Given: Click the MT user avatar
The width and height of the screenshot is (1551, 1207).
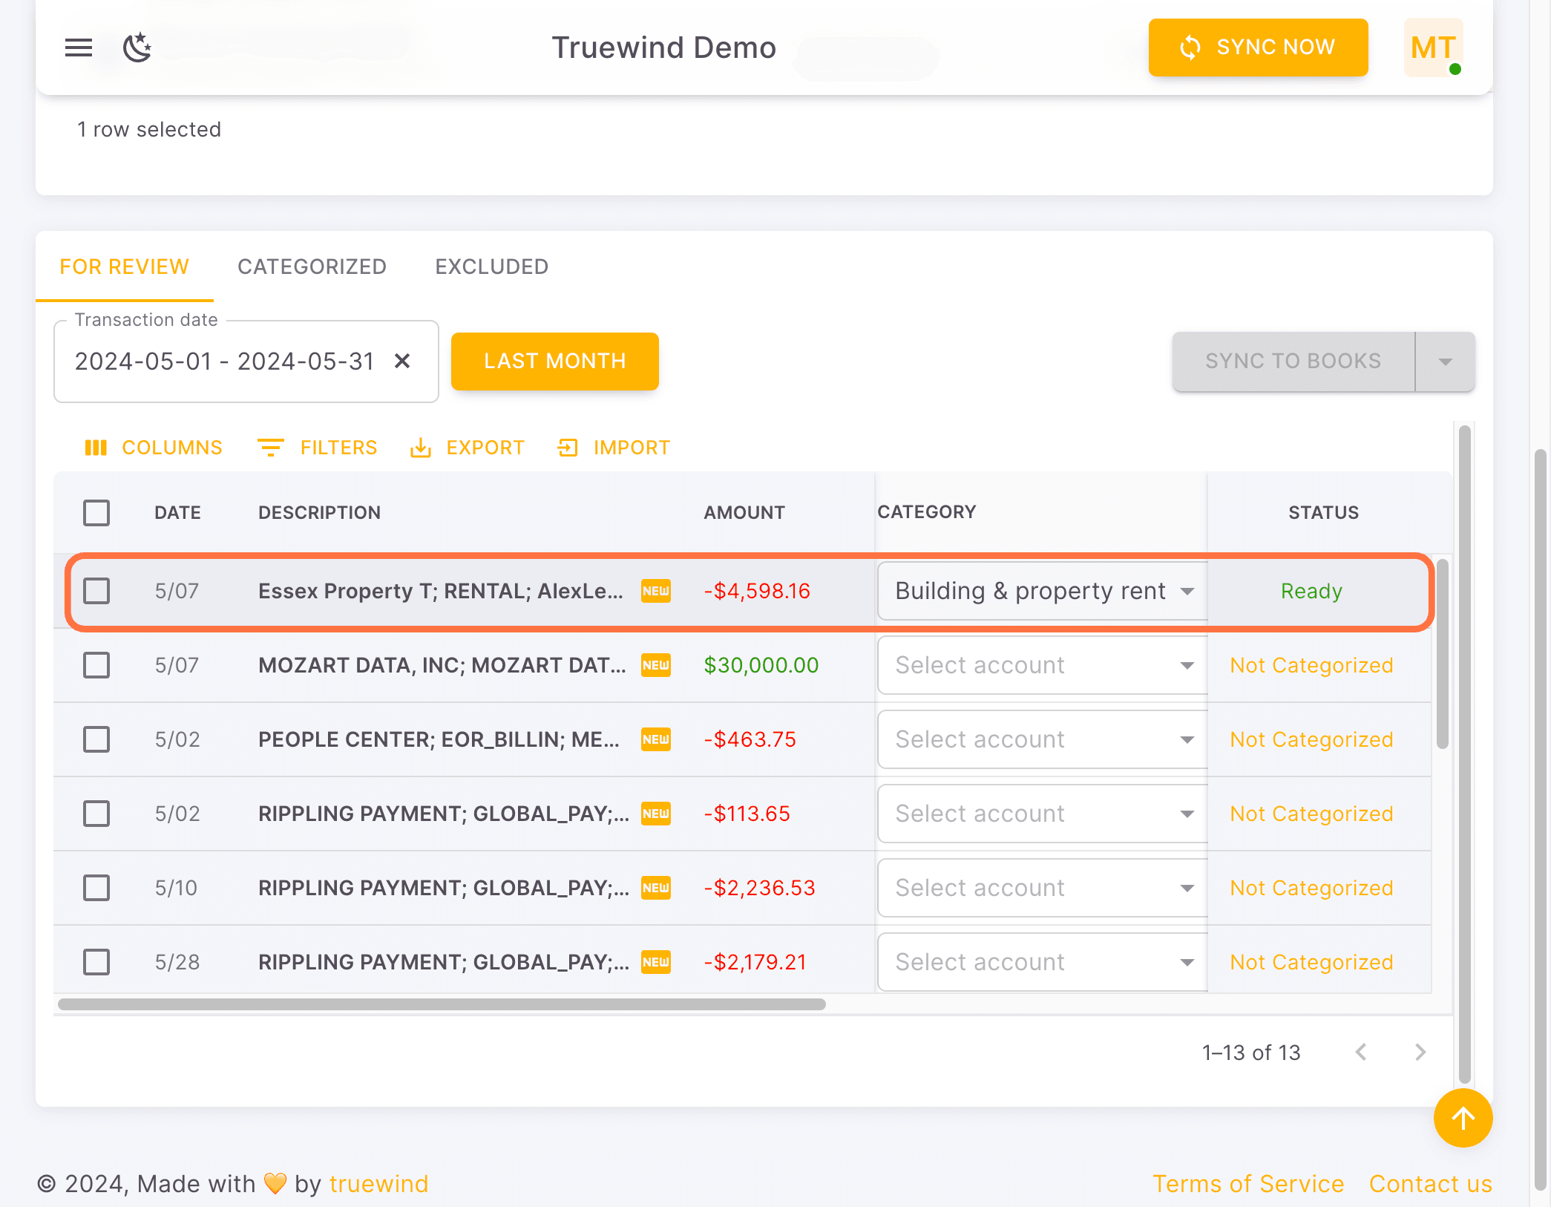Looking at the screenshot, I should pyautogui.click(x=1432, y=47).
